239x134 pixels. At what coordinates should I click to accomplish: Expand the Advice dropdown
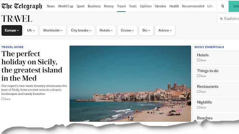165,30
